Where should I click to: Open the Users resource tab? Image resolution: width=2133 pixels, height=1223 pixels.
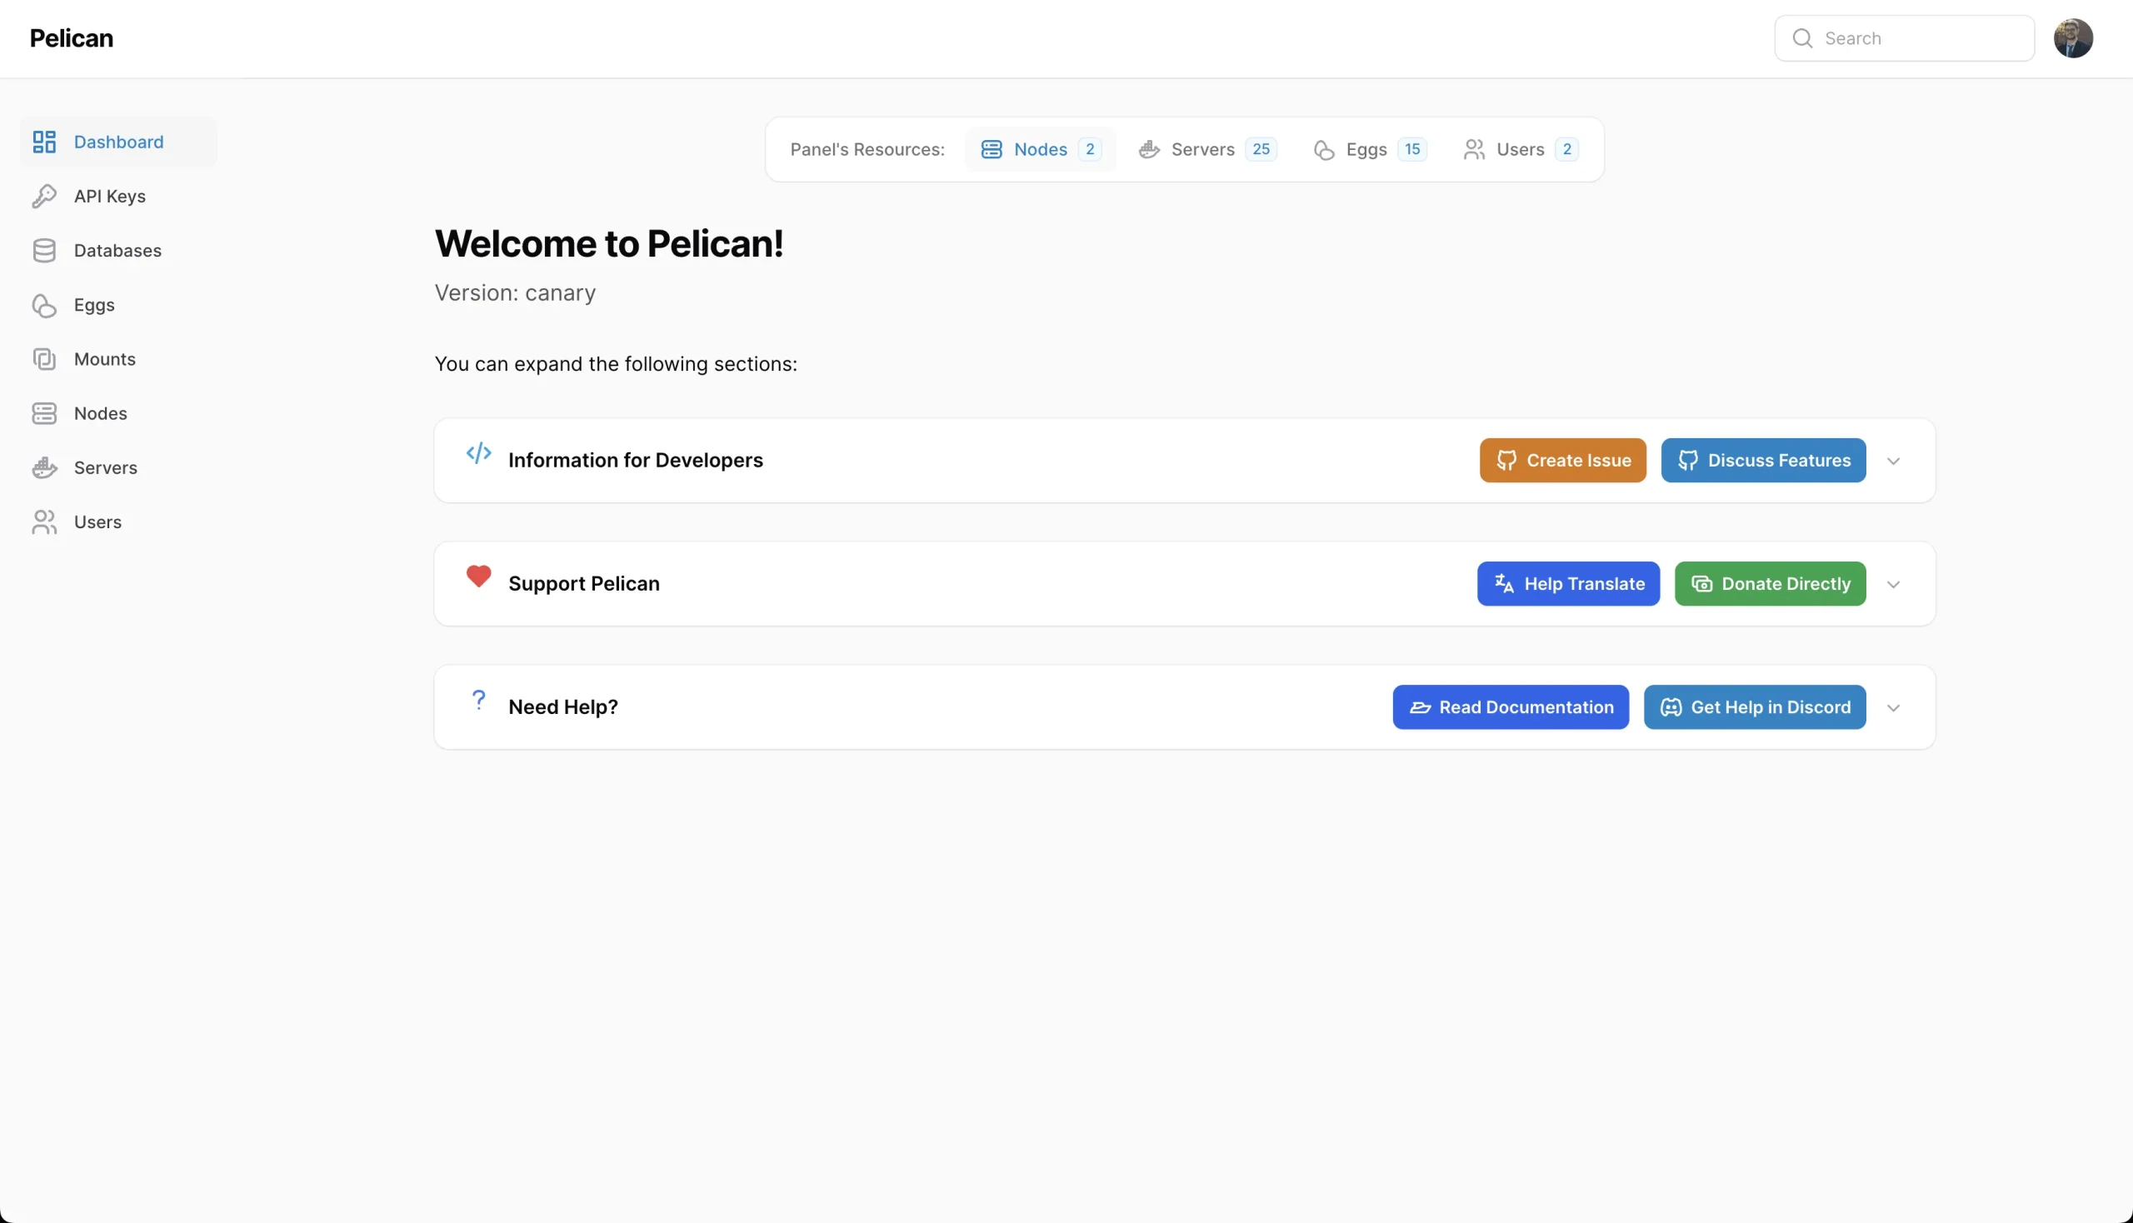point(1521,149)
